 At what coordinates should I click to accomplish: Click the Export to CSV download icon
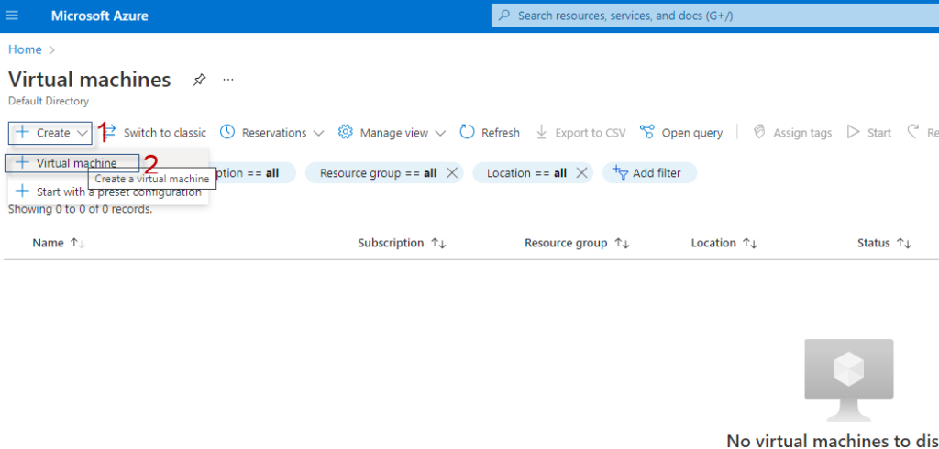[541, 132]
